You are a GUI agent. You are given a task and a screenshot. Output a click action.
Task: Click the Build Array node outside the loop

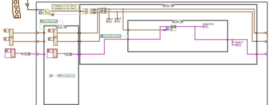click(28, 54)
